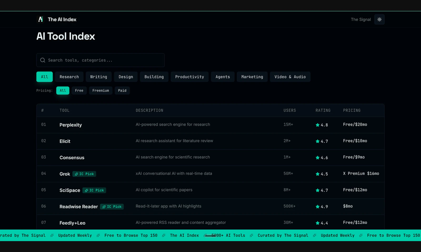Click 'AI-powered RSS reader' description

[181, 222]
